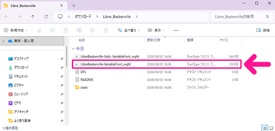Expand chevron after ダウンロード in address bar

pyautogui.click(x=97, y=17)
